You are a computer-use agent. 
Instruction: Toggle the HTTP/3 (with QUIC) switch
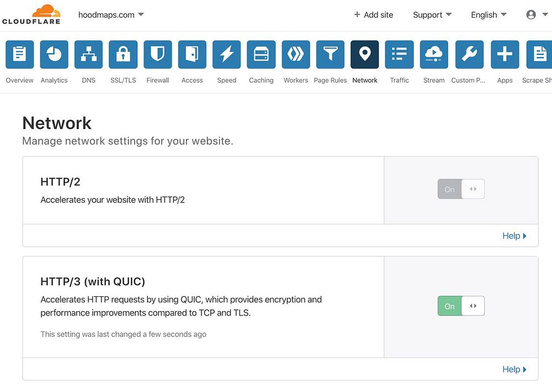[461, 306]
